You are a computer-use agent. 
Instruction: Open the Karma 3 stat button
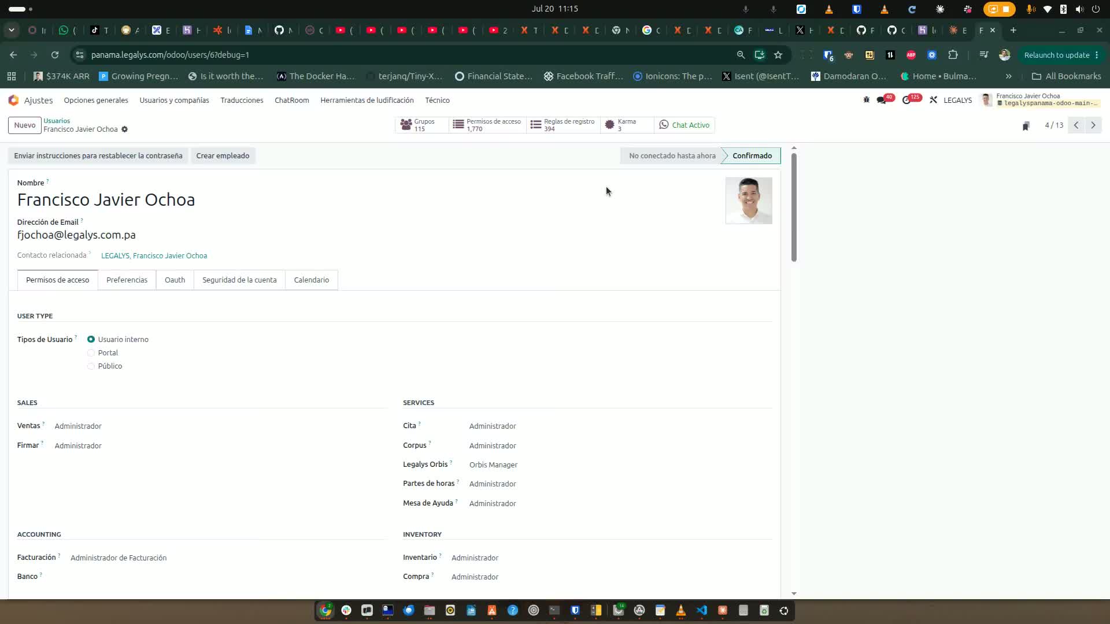tap(627, 125)
